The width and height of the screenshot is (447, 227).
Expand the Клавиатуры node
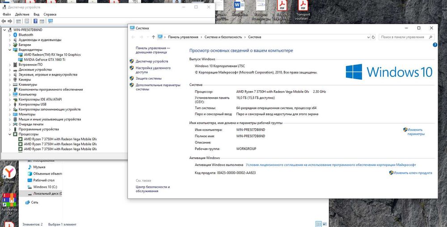(10, 84)
